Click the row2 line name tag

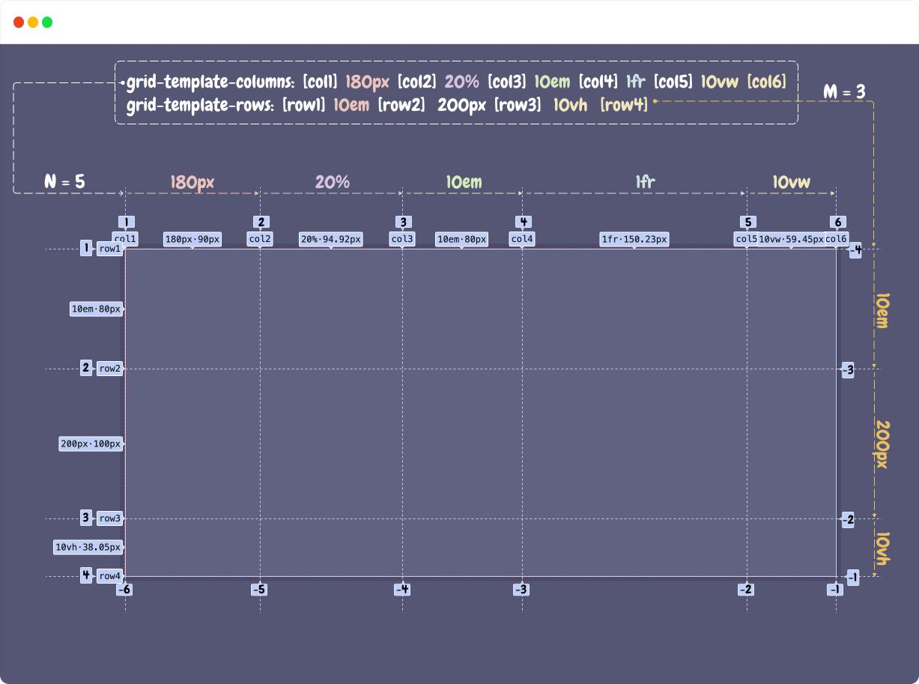(109, 369)
